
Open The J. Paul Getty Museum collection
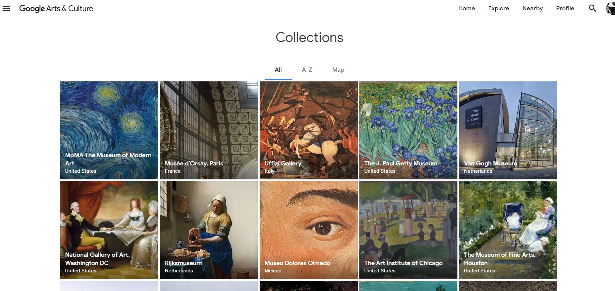(408, 130)
